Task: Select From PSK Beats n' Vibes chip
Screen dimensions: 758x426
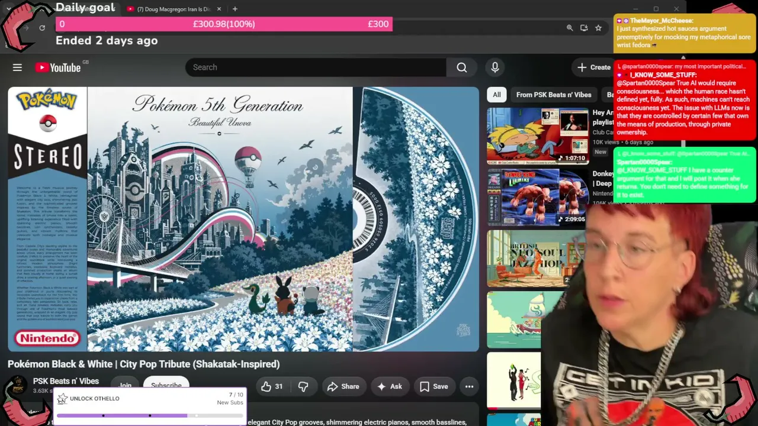Action: [x=554, y=95]
